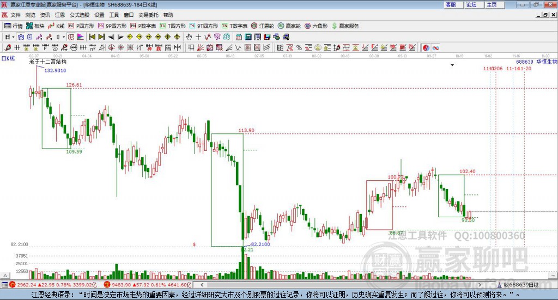This screenshot has height=300, width=558.
Task: Step chart left with black left arrow
Action: click(111, 37)
